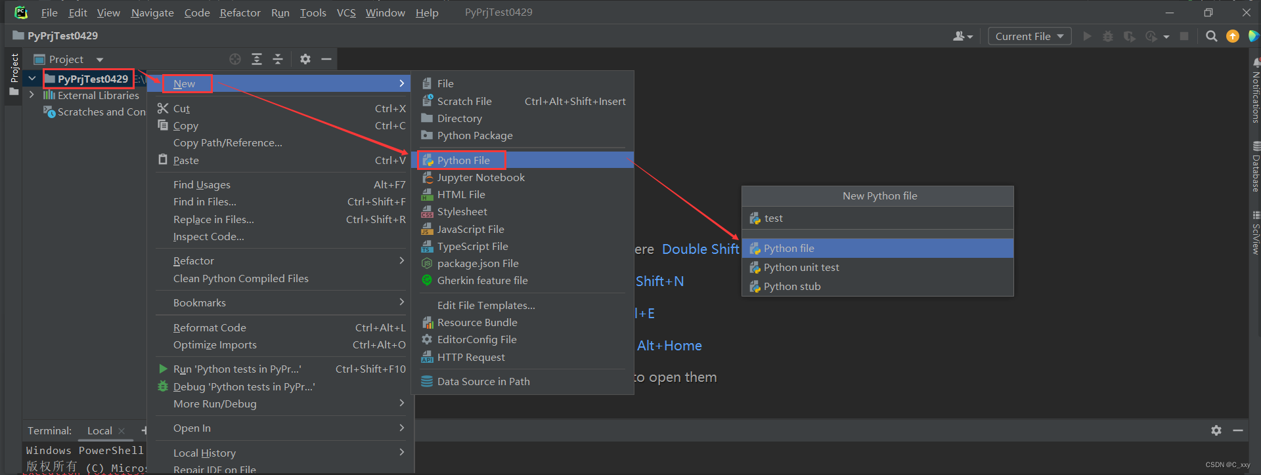Click Select Opened File target icon

(235, 59)
